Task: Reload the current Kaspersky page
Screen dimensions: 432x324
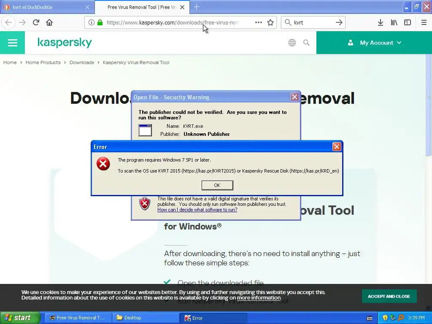Action: pos(36,22)
